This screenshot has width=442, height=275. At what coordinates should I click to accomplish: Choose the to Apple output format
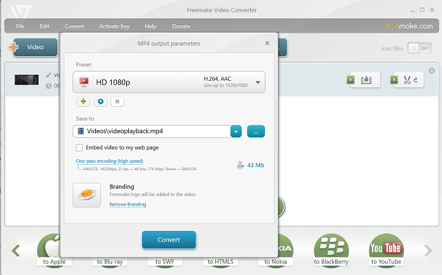(54, 250)
